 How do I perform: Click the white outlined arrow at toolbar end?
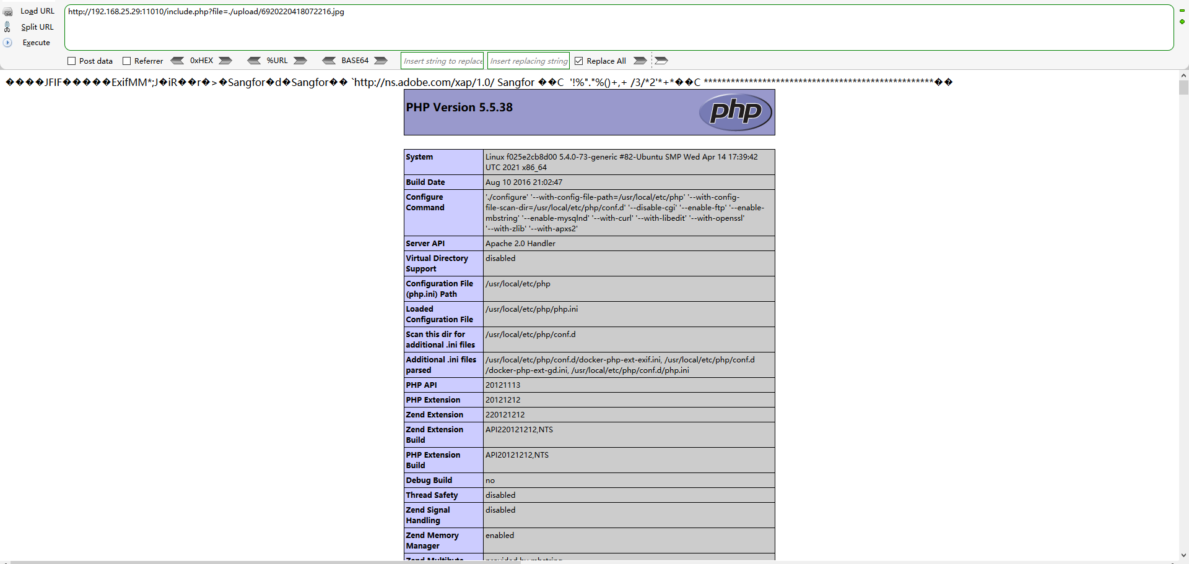pos(661,61)
